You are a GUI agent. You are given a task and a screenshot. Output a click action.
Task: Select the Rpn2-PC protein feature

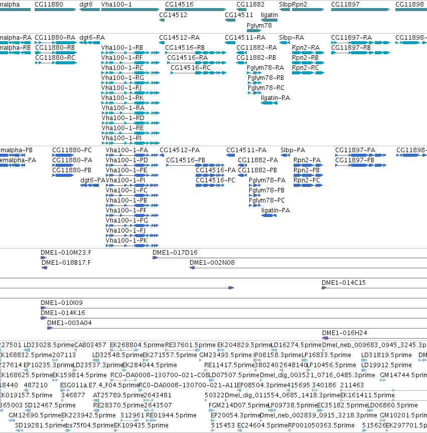(308, 185)
